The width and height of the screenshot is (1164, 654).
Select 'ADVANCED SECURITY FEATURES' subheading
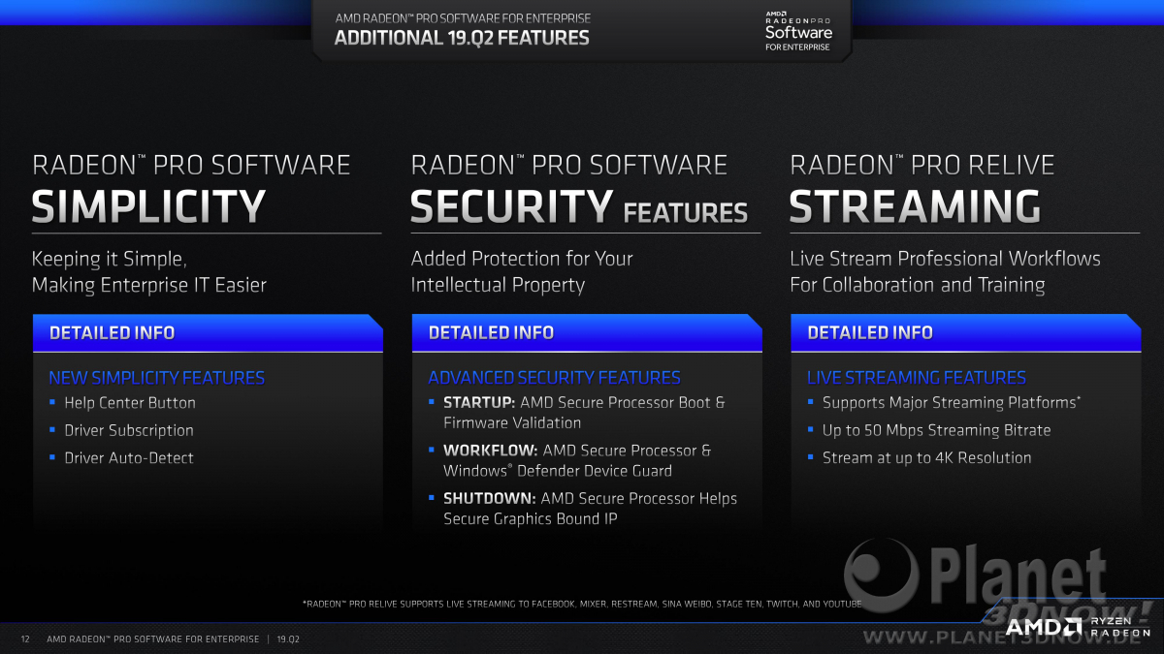point(554,377)
